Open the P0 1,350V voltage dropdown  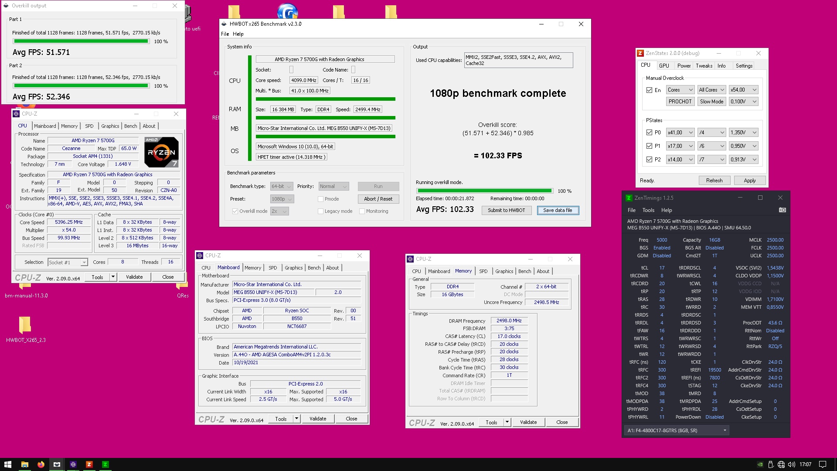click(744, 133)
